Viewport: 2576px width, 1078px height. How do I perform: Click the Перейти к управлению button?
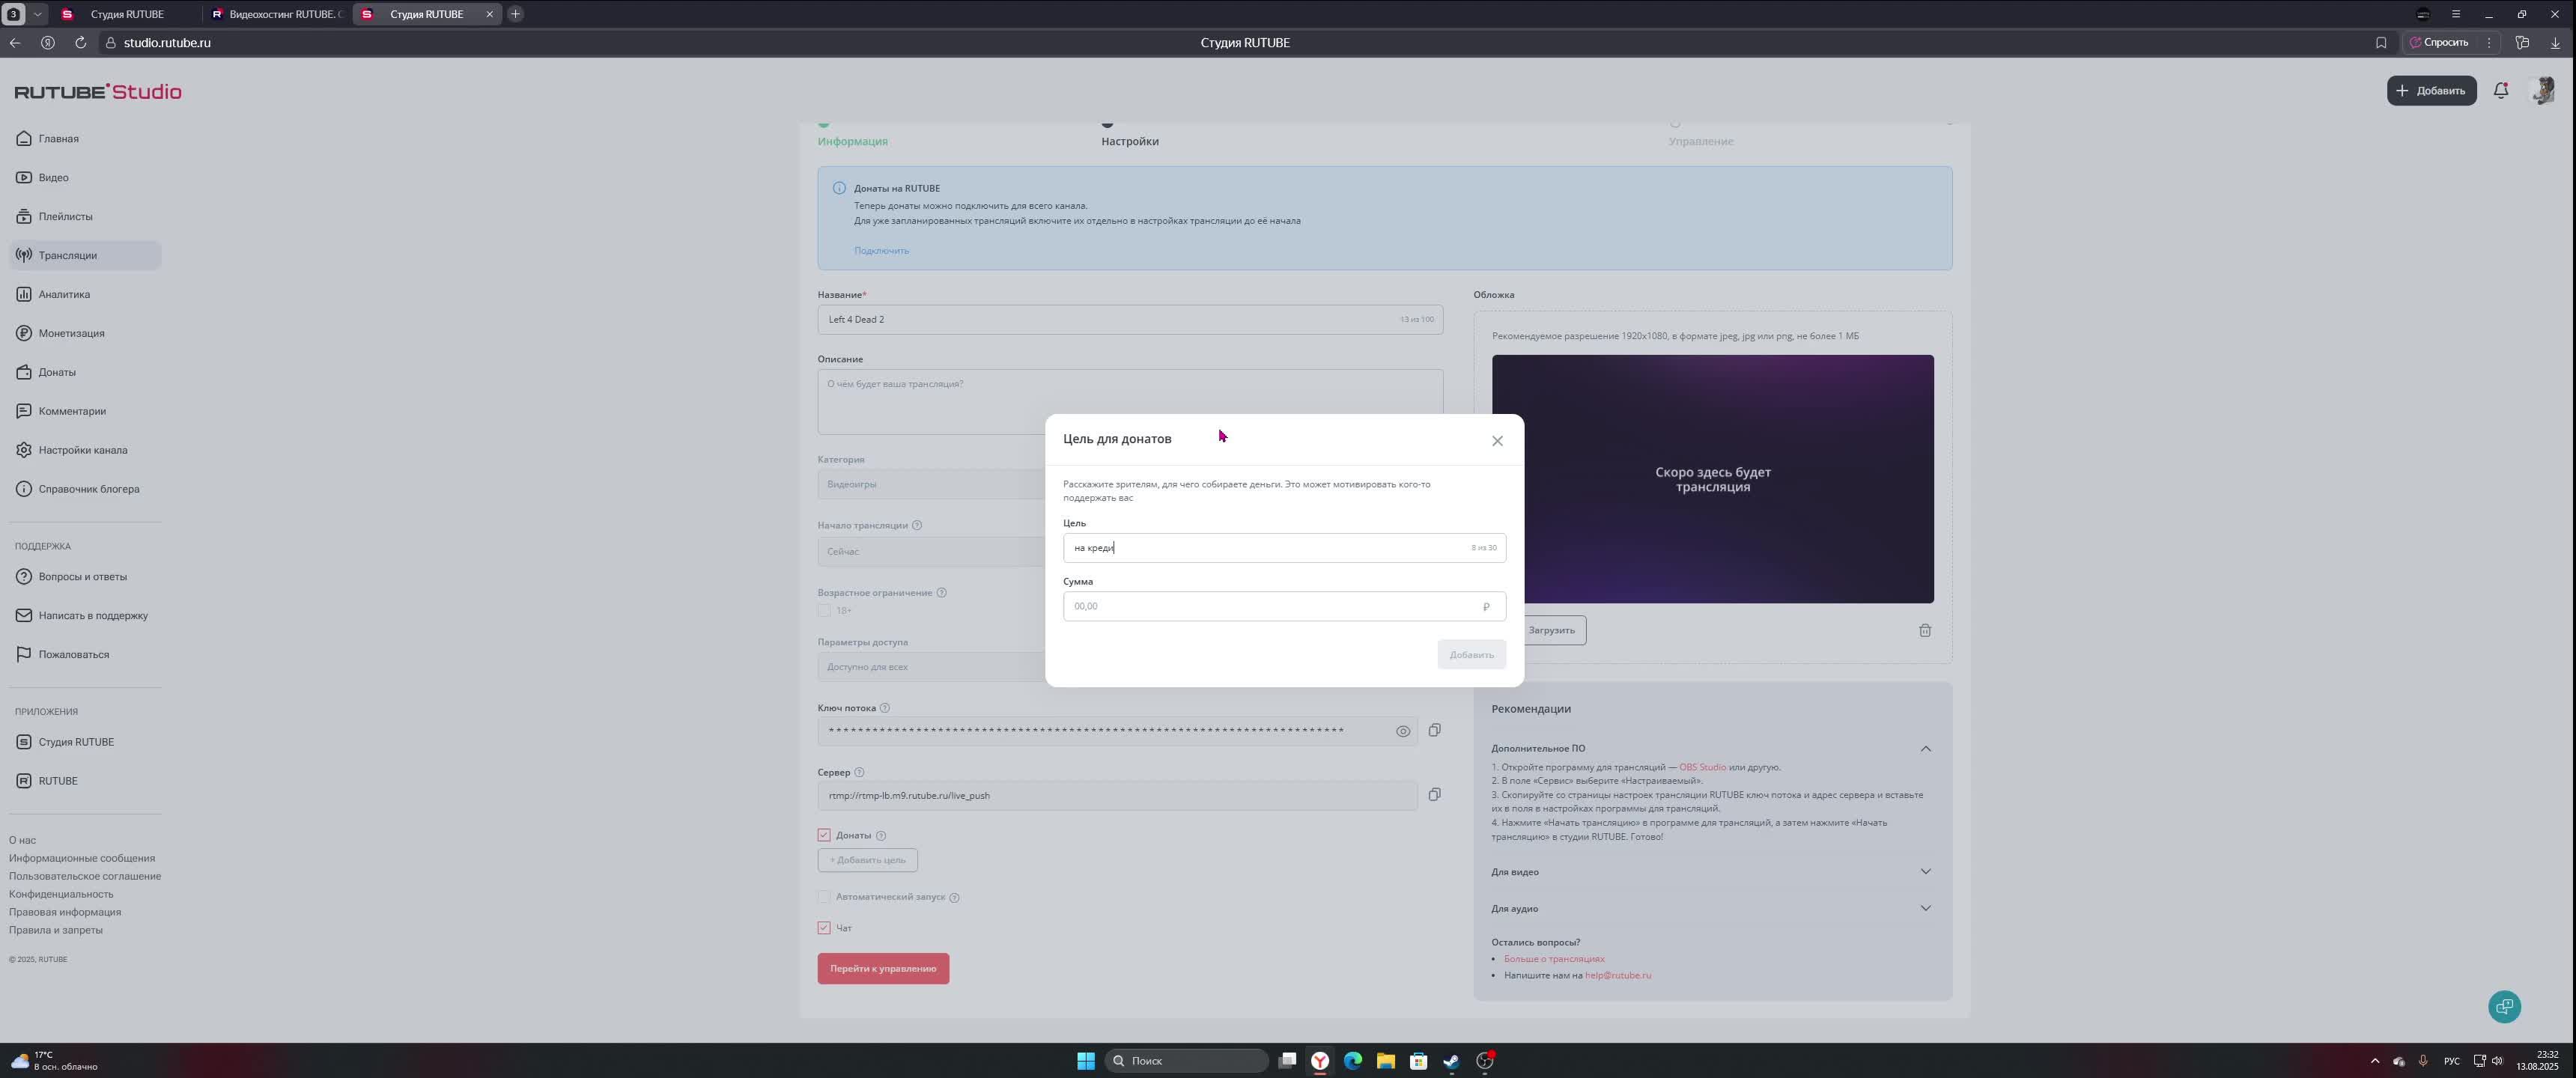click(882, 969)
